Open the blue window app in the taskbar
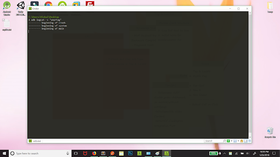 pyautogui.click(x=148, y=153)
